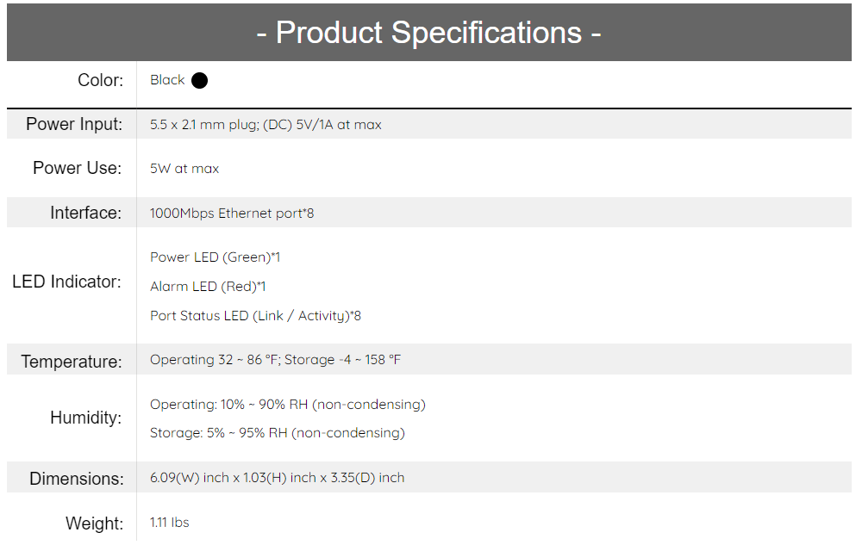Click the Storage humidity 5% ~ 95% line
The image size is (856, 545).
(x=278, y=433)
